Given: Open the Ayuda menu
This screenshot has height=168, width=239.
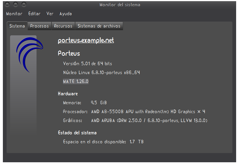Looking at the screenshot, I should tap(66, 14).
